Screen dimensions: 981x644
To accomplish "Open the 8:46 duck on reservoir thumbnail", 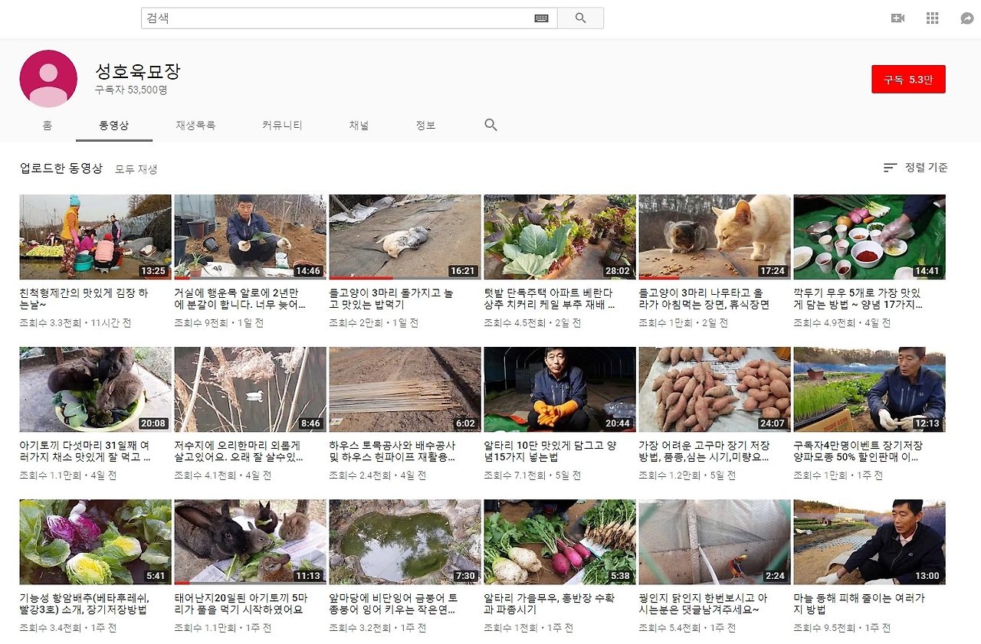I will [251, 390].
